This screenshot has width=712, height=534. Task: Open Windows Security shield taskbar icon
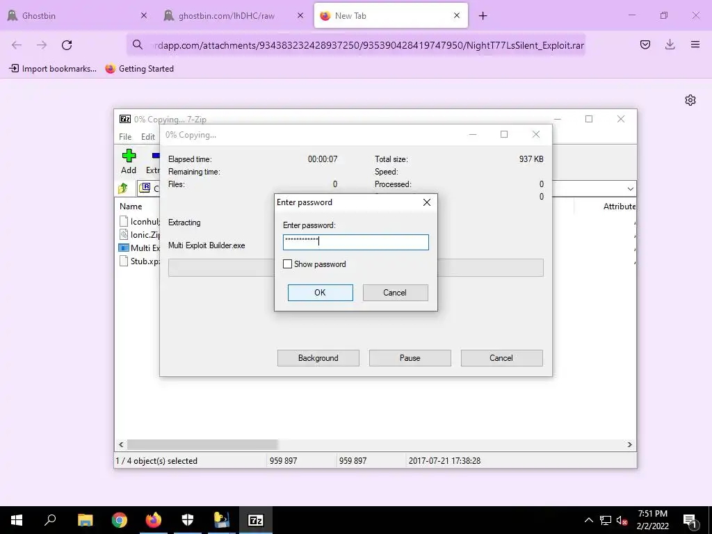coord(188,520)
